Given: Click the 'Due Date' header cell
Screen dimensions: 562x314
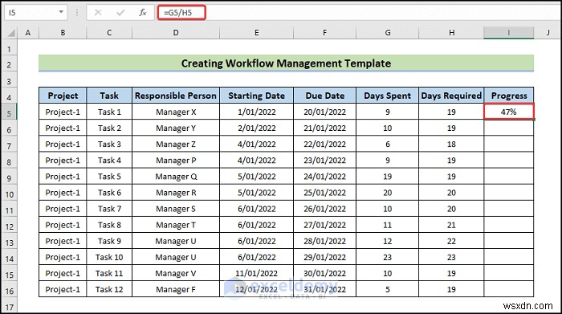Looking at the screenshot, I should click(x=324, y=96).
